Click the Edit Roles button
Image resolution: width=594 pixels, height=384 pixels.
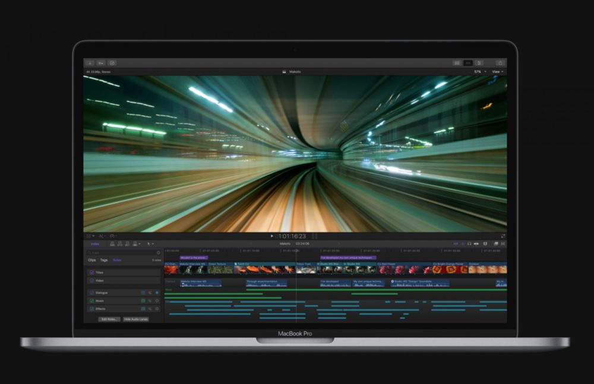pyautogui.click(x=109, y=319)
